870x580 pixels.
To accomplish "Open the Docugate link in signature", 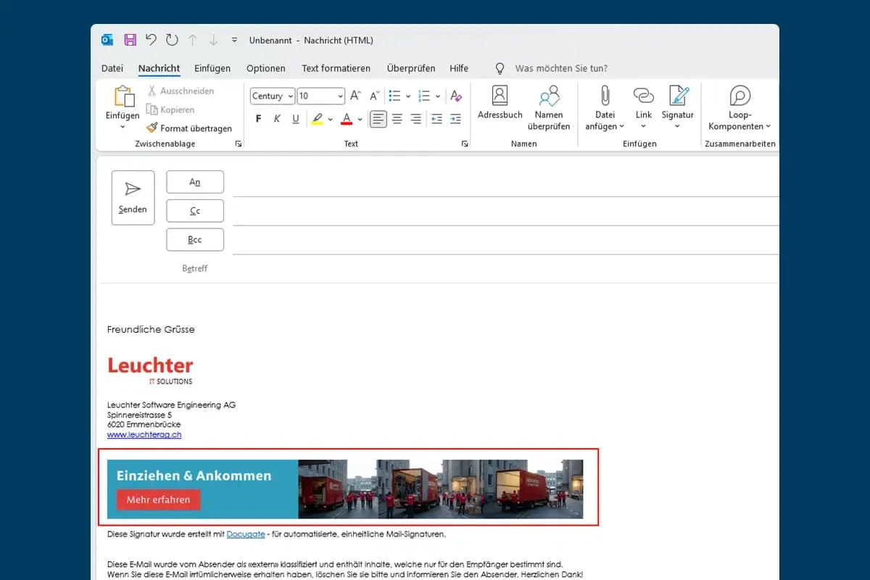I will coord(246,534).
